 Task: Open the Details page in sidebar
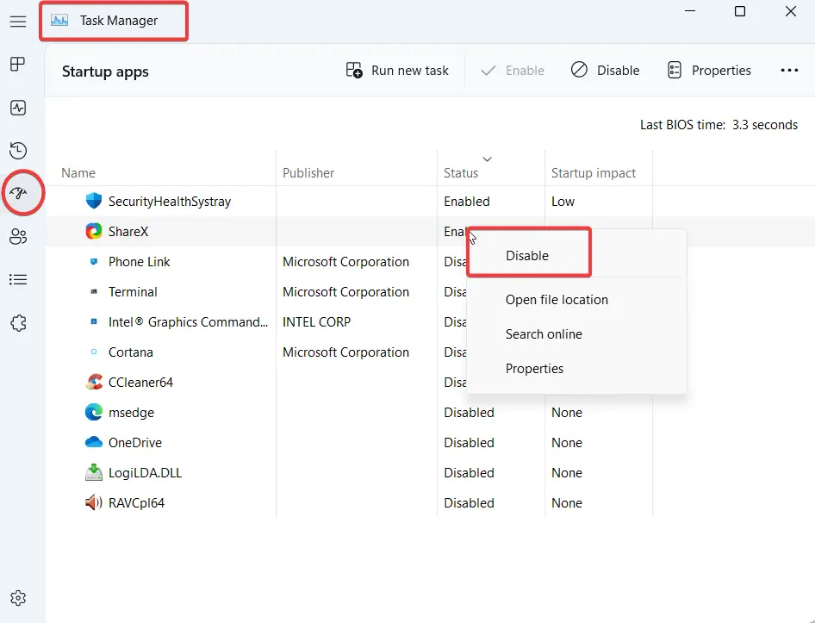pos(18,280)
